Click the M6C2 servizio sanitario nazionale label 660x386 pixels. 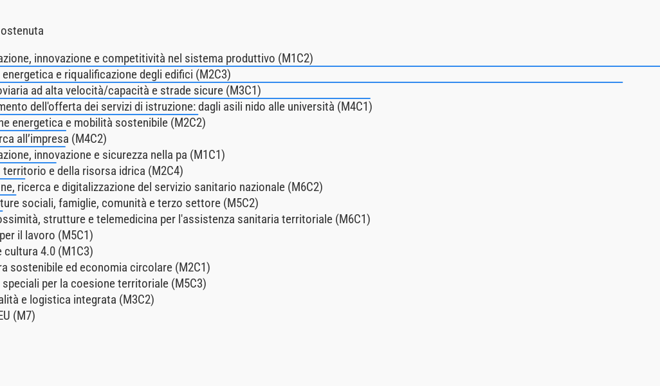161,187
